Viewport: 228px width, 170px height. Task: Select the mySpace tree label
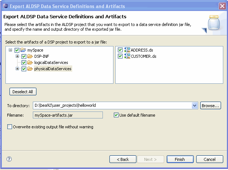[35, 50]
